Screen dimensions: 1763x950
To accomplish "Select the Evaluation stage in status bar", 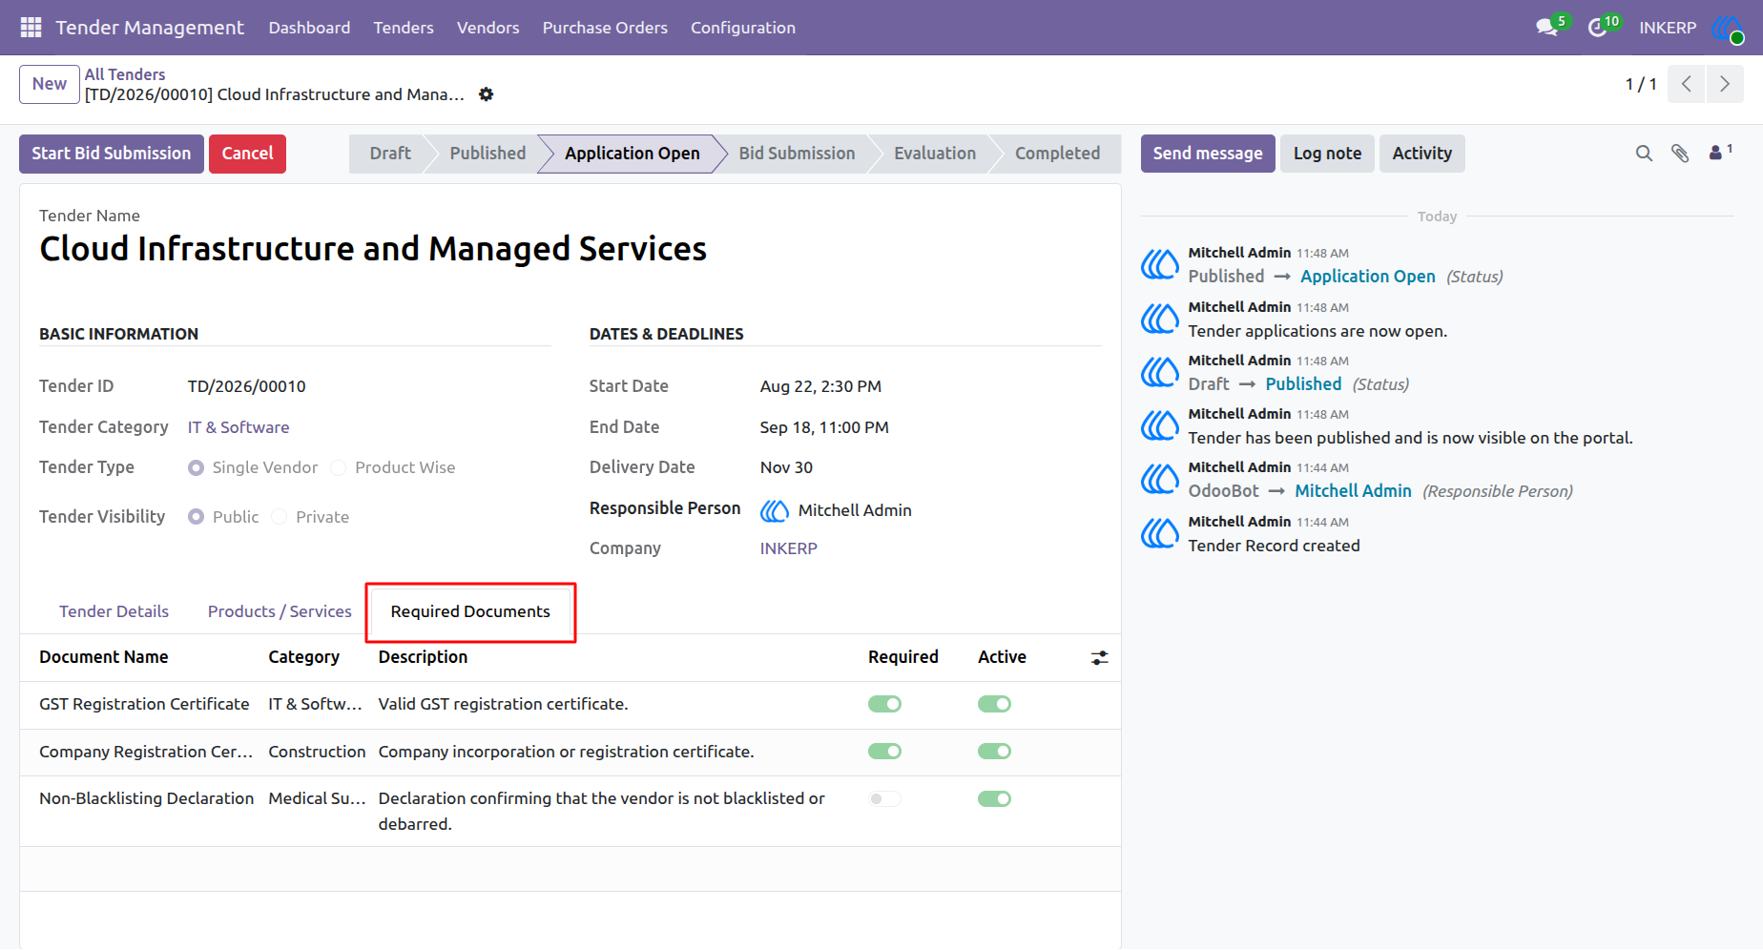I will [x=935, y=154].
